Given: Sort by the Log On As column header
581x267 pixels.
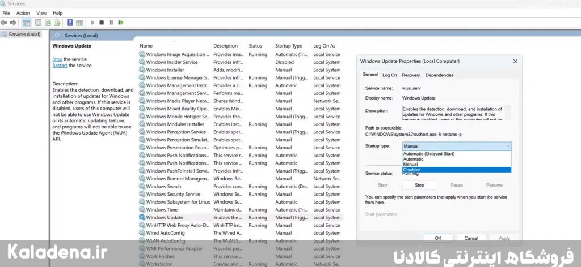Looking at the screenshot, I should [x=327, y=46].
